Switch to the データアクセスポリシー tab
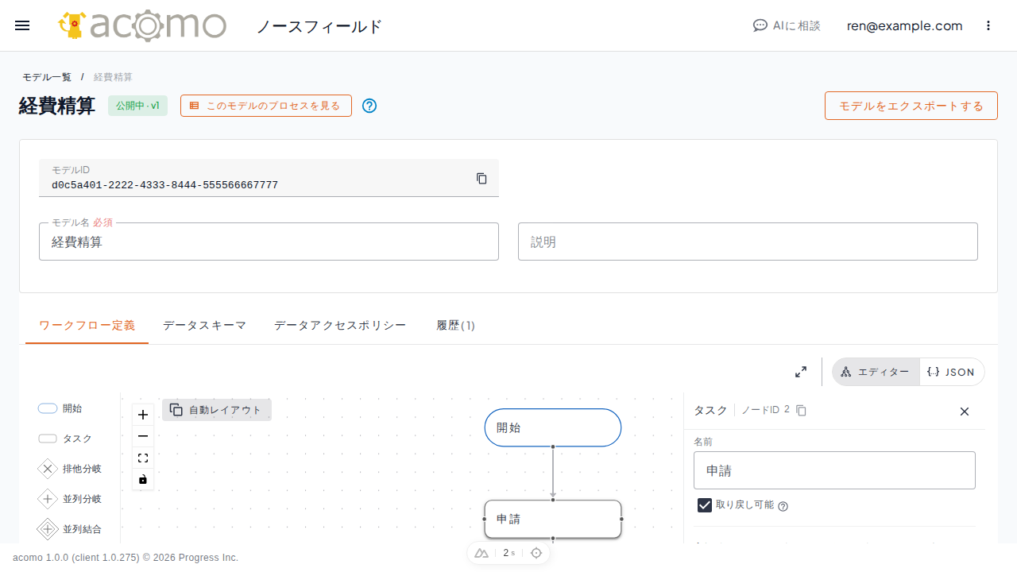The width and height of the screenshot is (1017, 572). [x=340, y=325]
